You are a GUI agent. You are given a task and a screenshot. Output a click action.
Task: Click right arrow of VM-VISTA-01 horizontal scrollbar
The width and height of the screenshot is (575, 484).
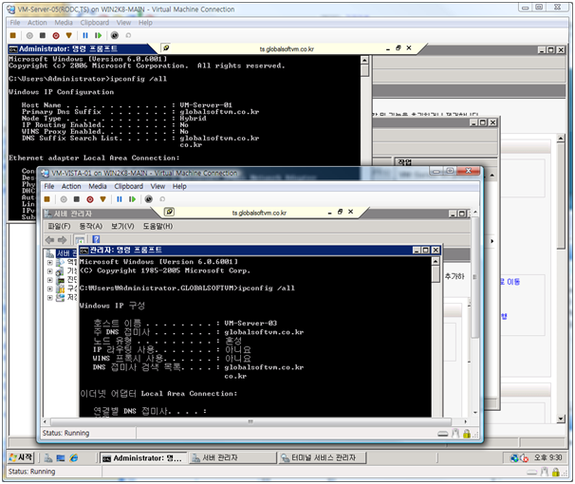(465, 422)
